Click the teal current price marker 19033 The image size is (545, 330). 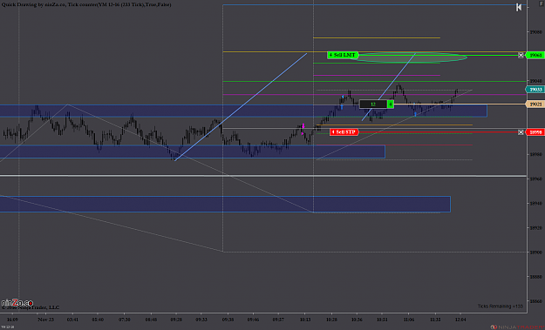(535, 90)
